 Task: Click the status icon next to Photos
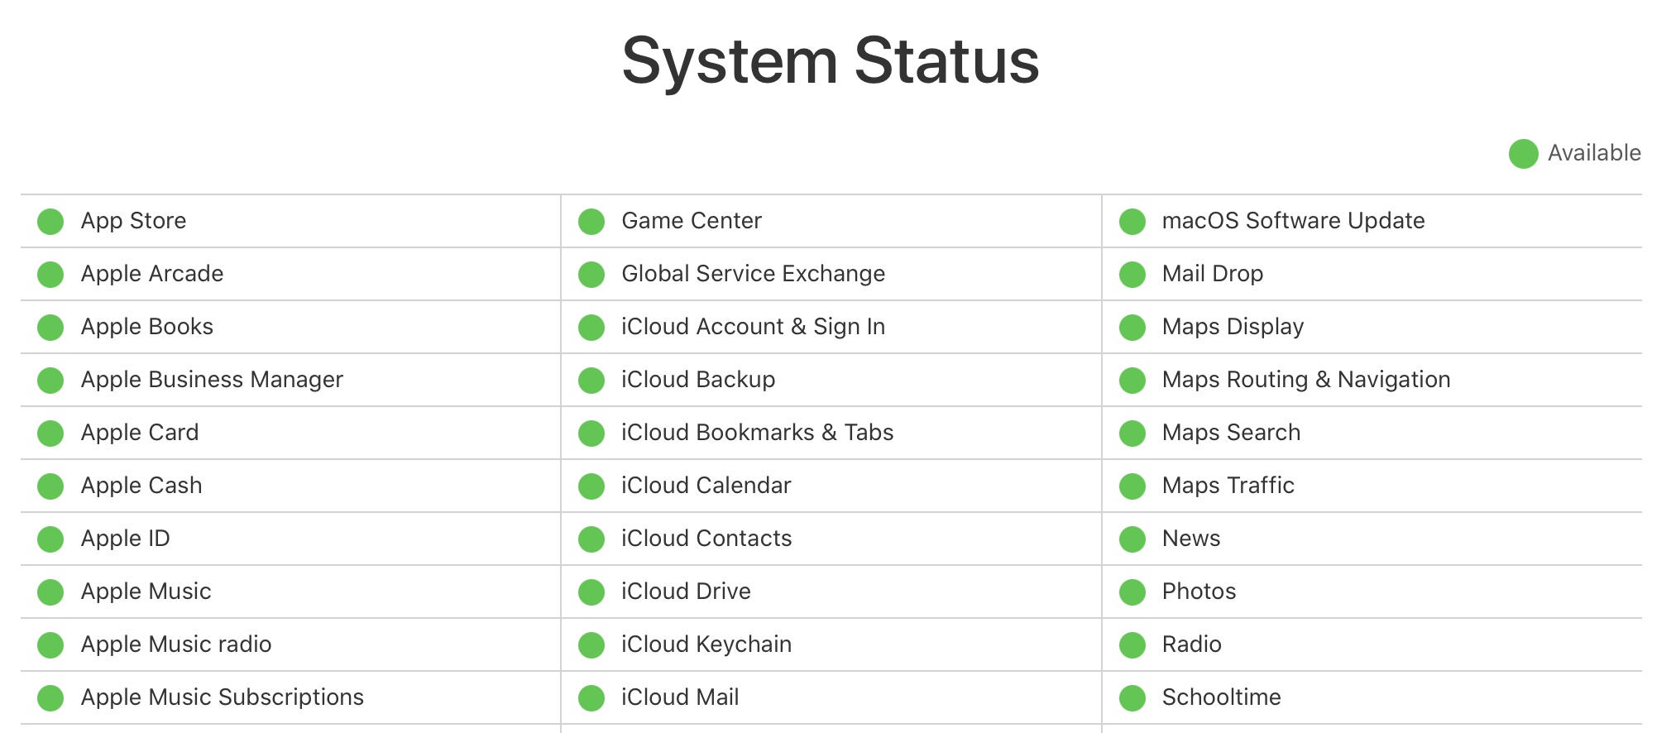(x=1132, y=592)
